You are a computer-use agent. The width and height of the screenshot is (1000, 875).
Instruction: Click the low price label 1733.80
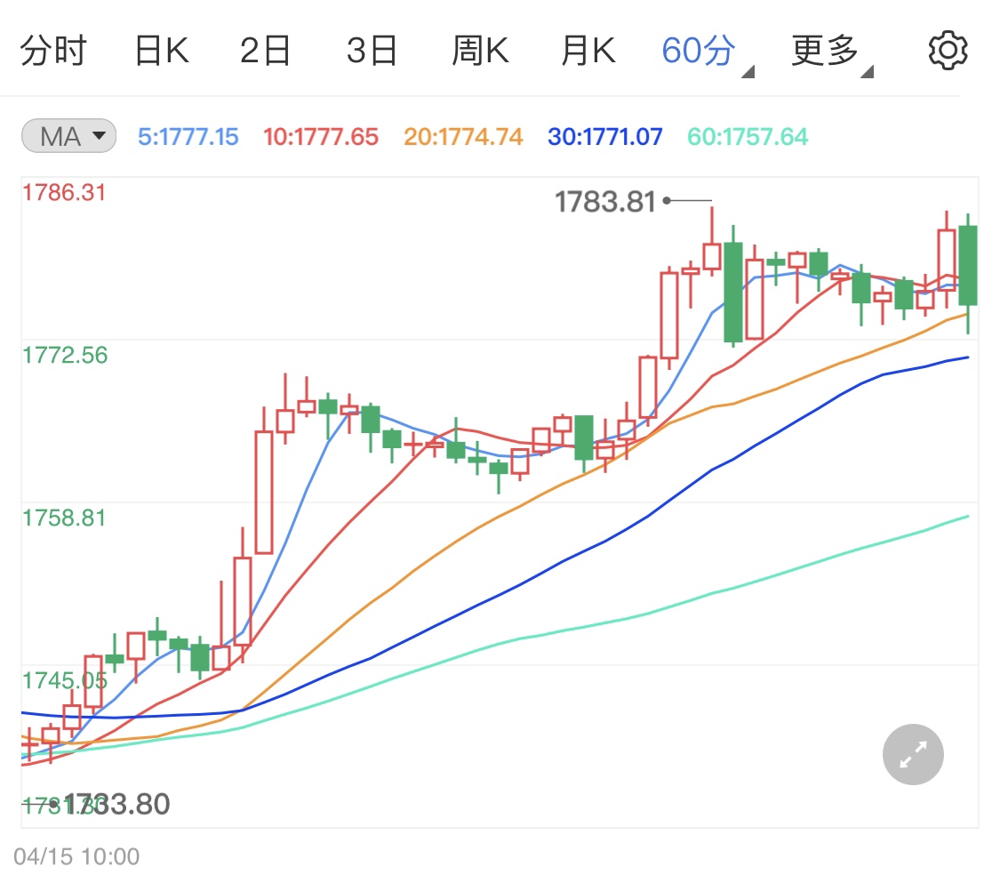(x=117, y=804)
